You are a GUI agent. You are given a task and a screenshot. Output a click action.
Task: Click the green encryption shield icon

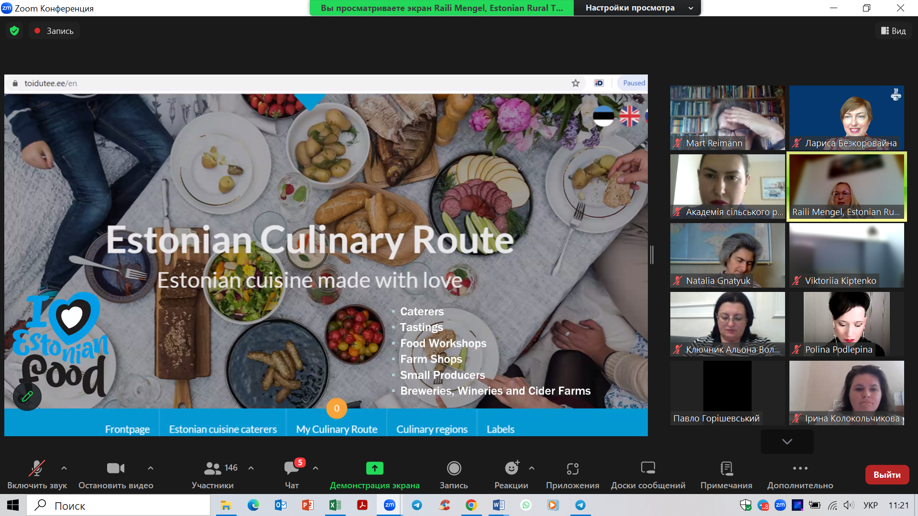(x=14, y=31)
